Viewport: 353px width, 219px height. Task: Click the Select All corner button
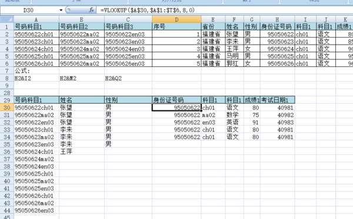click(x=6, y=19)
